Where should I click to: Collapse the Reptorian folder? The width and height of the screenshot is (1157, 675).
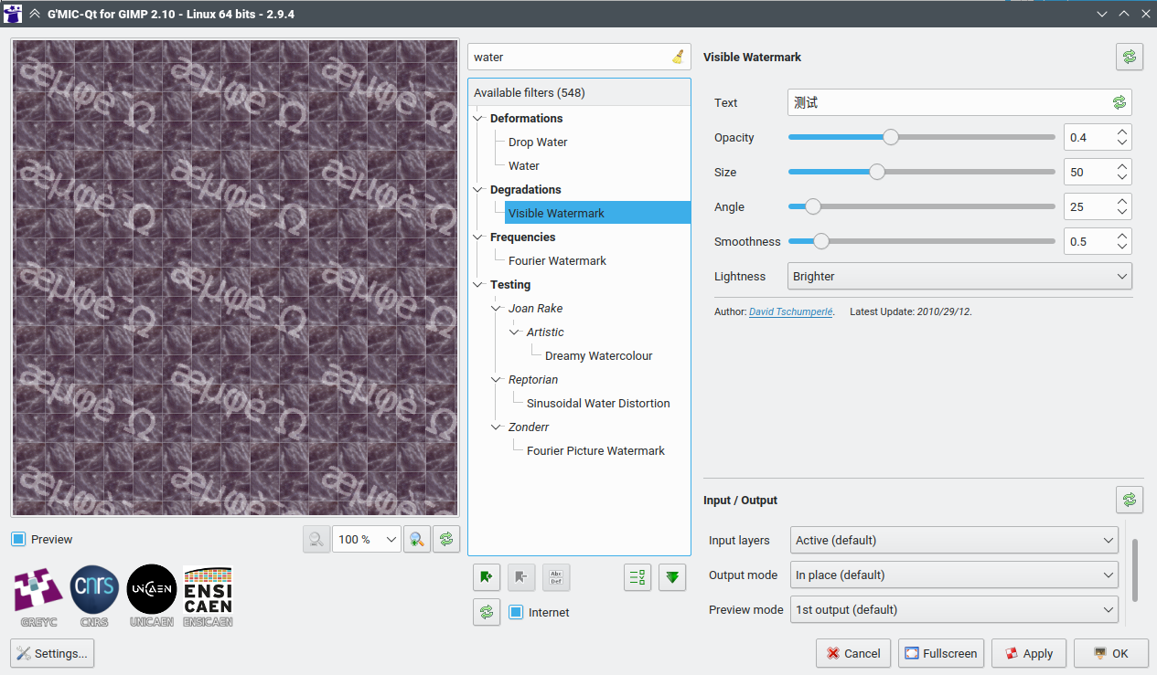point(496,380)
